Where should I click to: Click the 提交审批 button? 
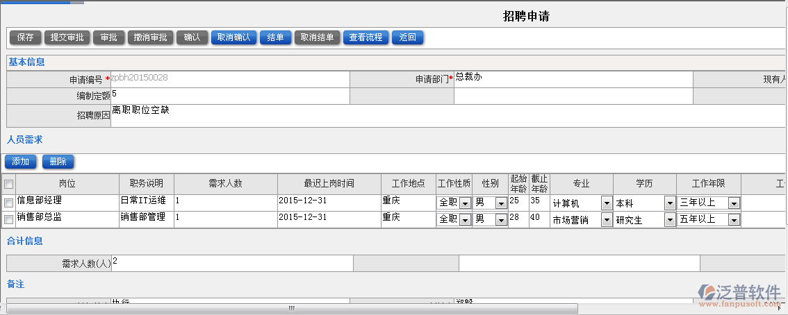[67, 37]
